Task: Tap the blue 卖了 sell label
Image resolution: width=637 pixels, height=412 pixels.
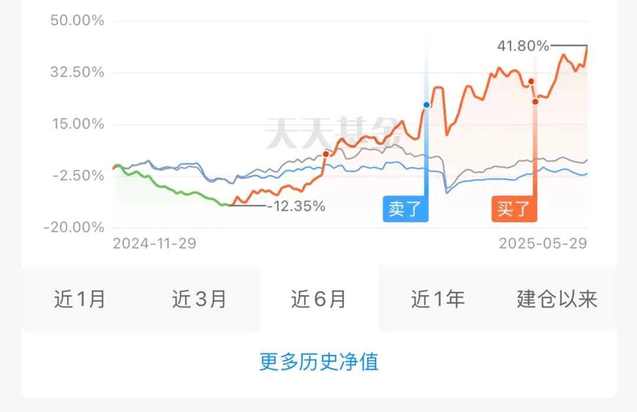Action: click(x=405, y=209)
